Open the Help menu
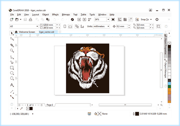The width and height of the screenshot is (180, 126). pyautogui.click(x=112, y=15)
